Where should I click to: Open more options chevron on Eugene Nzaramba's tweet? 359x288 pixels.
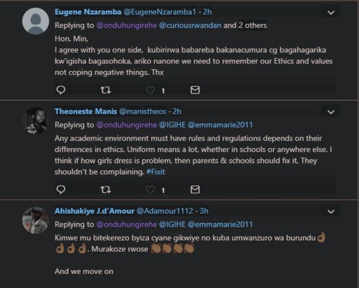[331, 12]
